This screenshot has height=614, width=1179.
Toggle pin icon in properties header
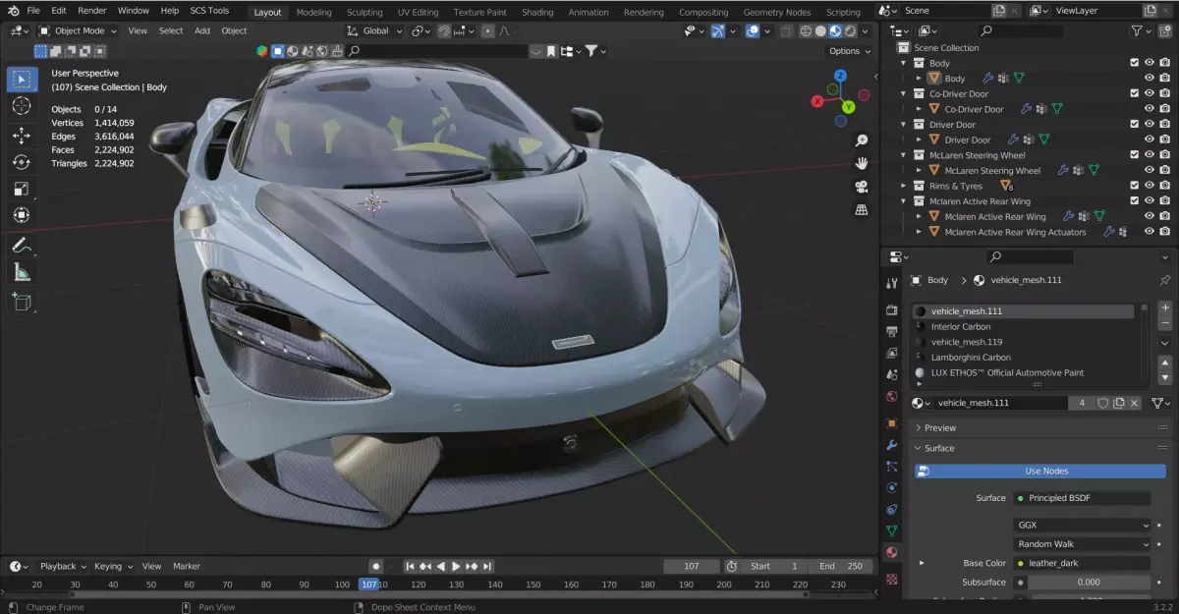tap(1165, 280)
